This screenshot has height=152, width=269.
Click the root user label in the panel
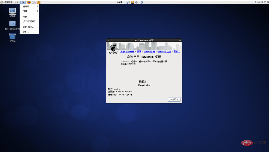coord(120,2)
